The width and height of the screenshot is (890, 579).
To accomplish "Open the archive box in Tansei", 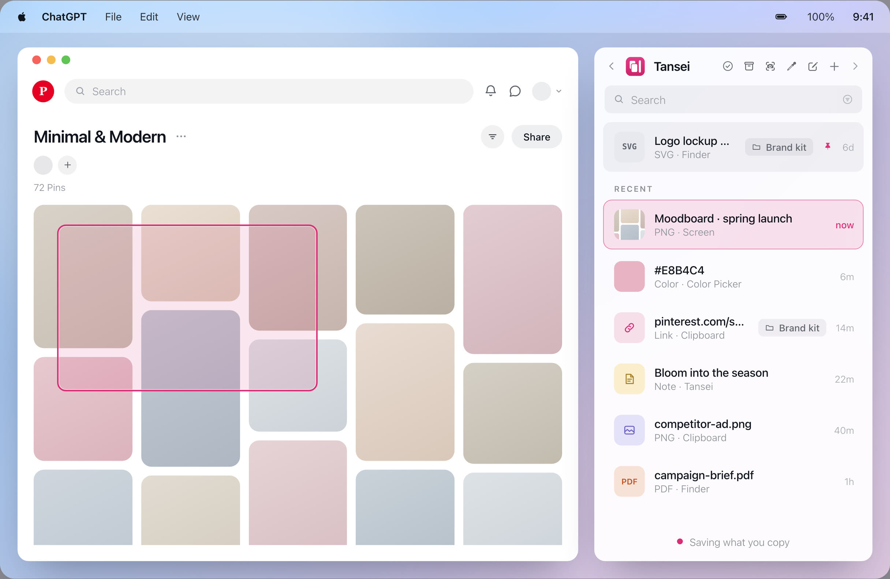I will pos(749,66).
